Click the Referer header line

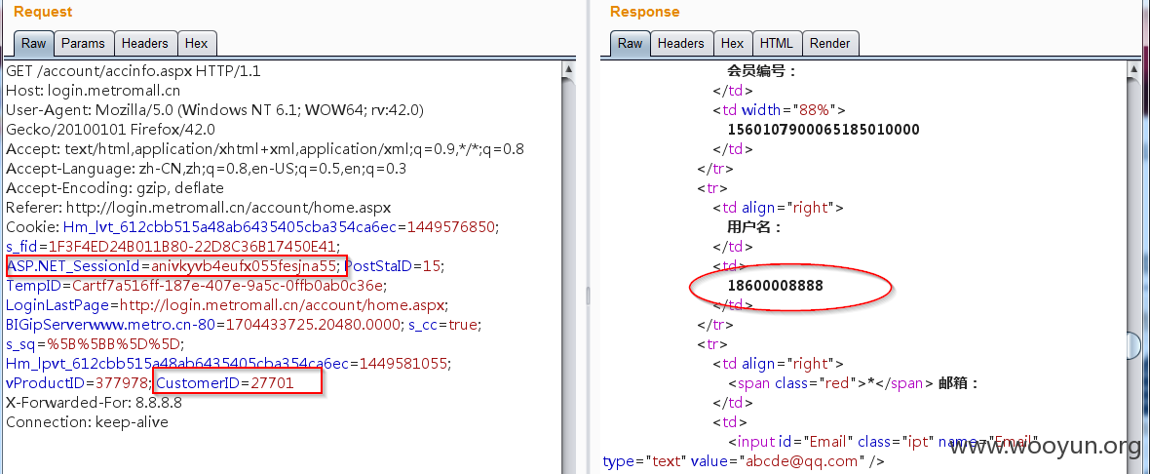coord(199,208)
